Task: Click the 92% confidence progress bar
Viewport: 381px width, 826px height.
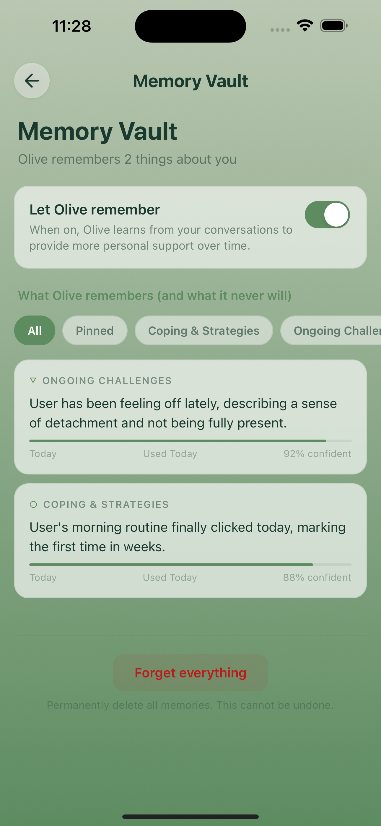Action: pos(190,440)
